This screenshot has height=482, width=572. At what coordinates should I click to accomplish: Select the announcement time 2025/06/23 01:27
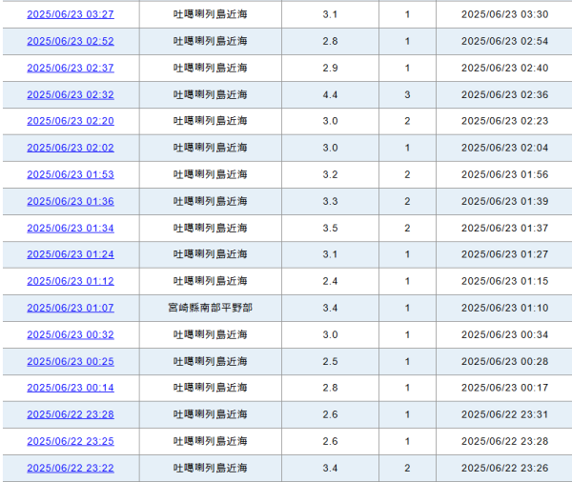504,254
